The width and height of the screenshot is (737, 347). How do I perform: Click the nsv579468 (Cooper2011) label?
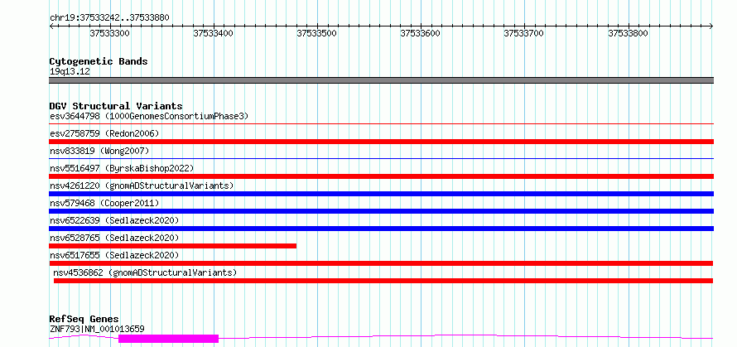(x=104, y=203)
